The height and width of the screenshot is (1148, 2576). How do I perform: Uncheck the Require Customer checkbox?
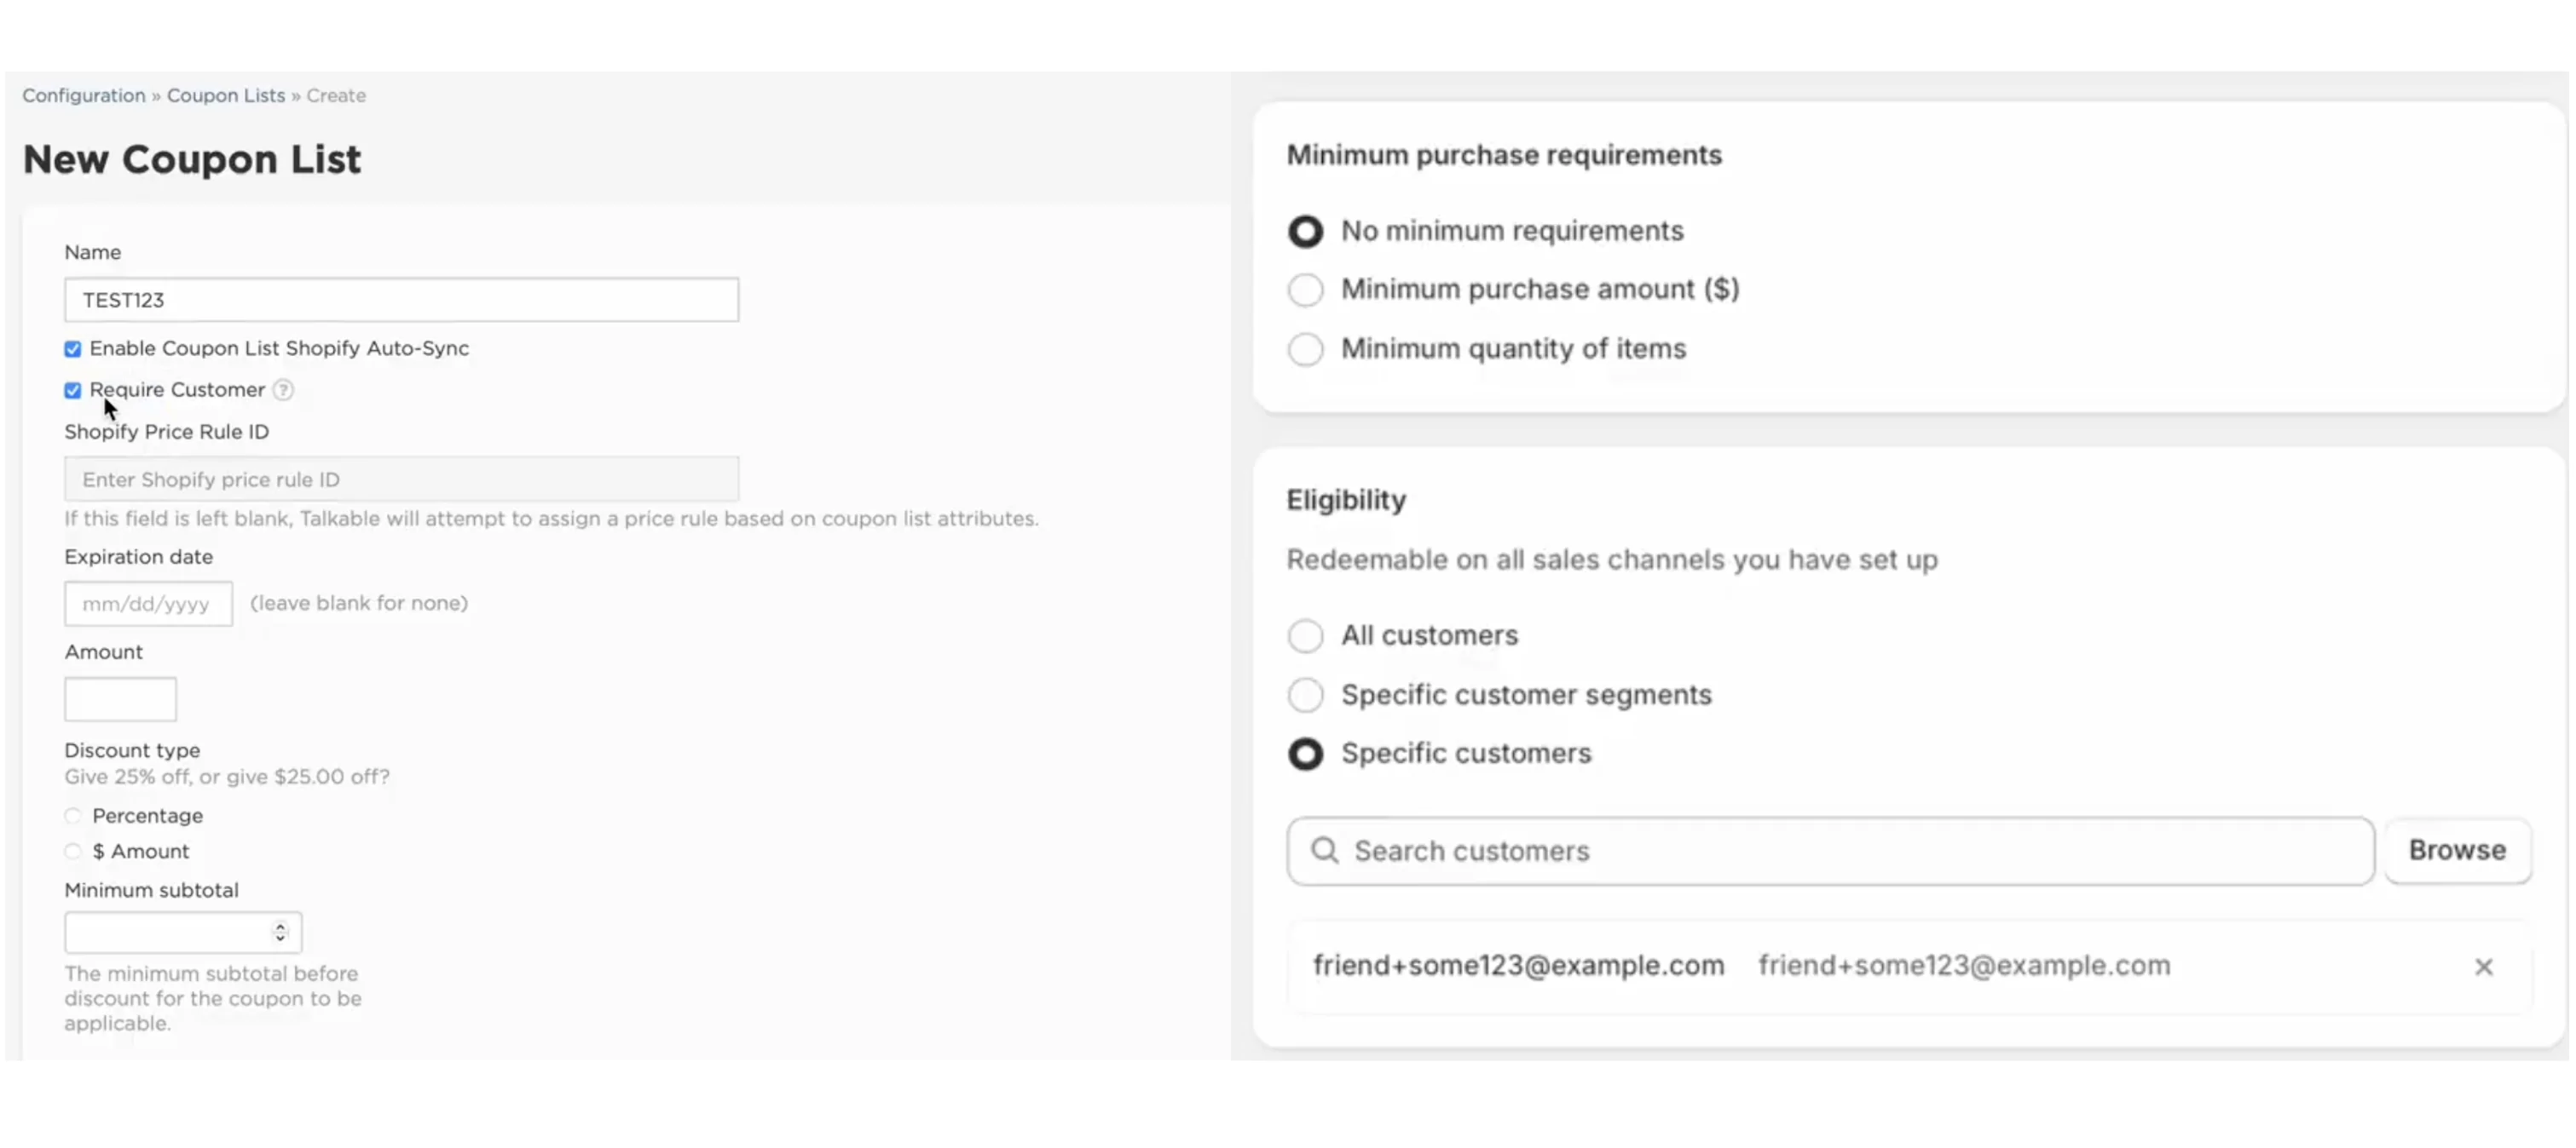(73, 391)
